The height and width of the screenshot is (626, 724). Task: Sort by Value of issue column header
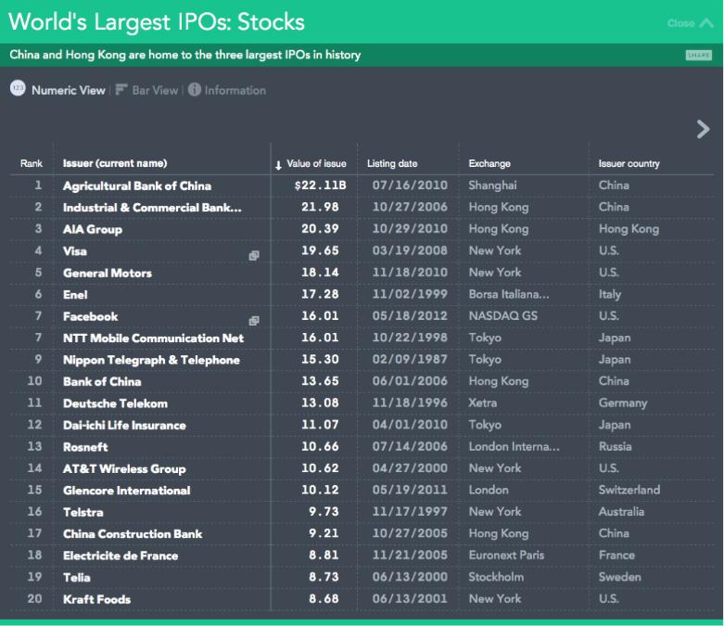[316, 163]
